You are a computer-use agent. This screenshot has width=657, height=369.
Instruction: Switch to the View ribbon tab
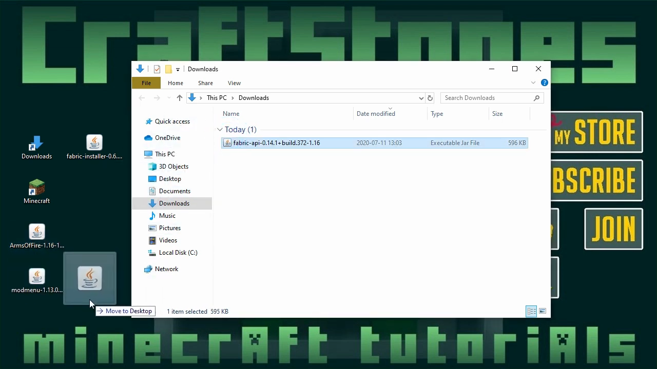(x=234, y=83)
